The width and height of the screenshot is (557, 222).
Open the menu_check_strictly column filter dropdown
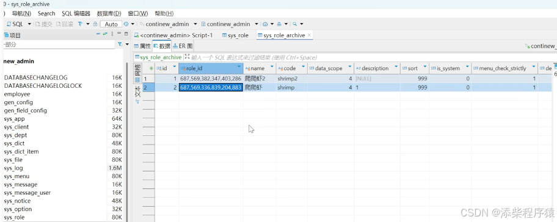(x=533, y=66)
